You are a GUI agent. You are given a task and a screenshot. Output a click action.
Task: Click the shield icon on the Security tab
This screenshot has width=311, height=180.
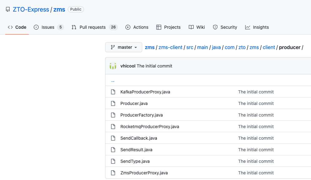pyautogui.click(x=215, y=27)
